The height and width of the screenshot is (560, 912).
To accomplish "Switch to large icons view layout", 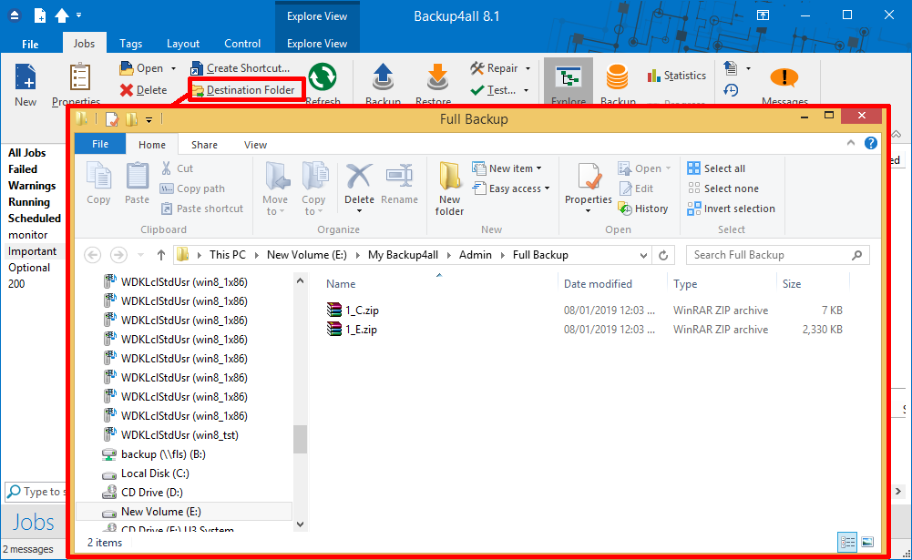I will click(x=867, y=542).
